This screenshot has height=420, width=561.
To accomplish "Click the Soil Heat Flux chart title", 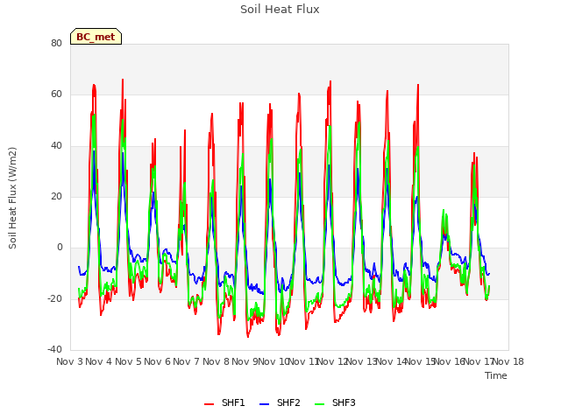I will pyautogui.click(x=280, y=10).
